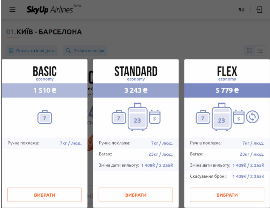Screen dimensions: 270x208
Task: Click the Basic 1 510 ₴ price bar
Action: point(45,90)
